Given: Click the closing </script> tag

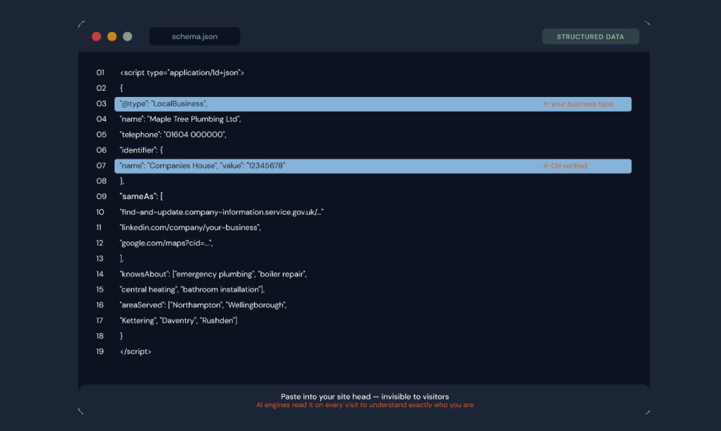Looking at the screenshot, I should click(136, 351).
